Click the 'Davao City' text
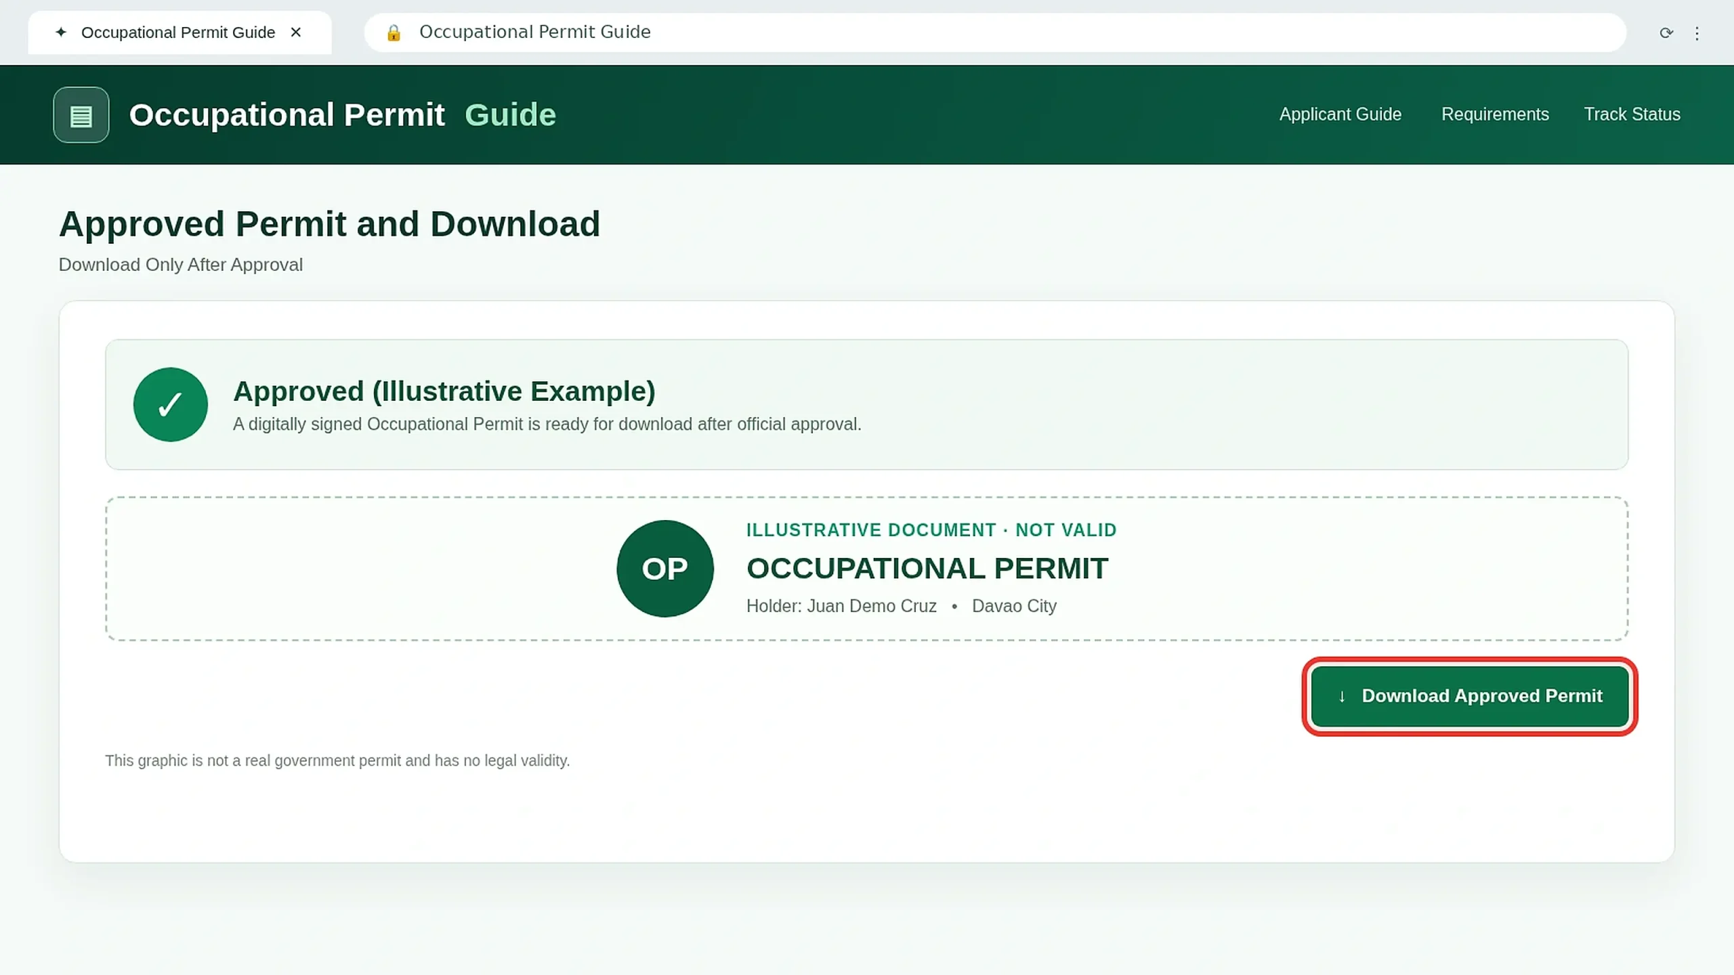 (1014, 606)
